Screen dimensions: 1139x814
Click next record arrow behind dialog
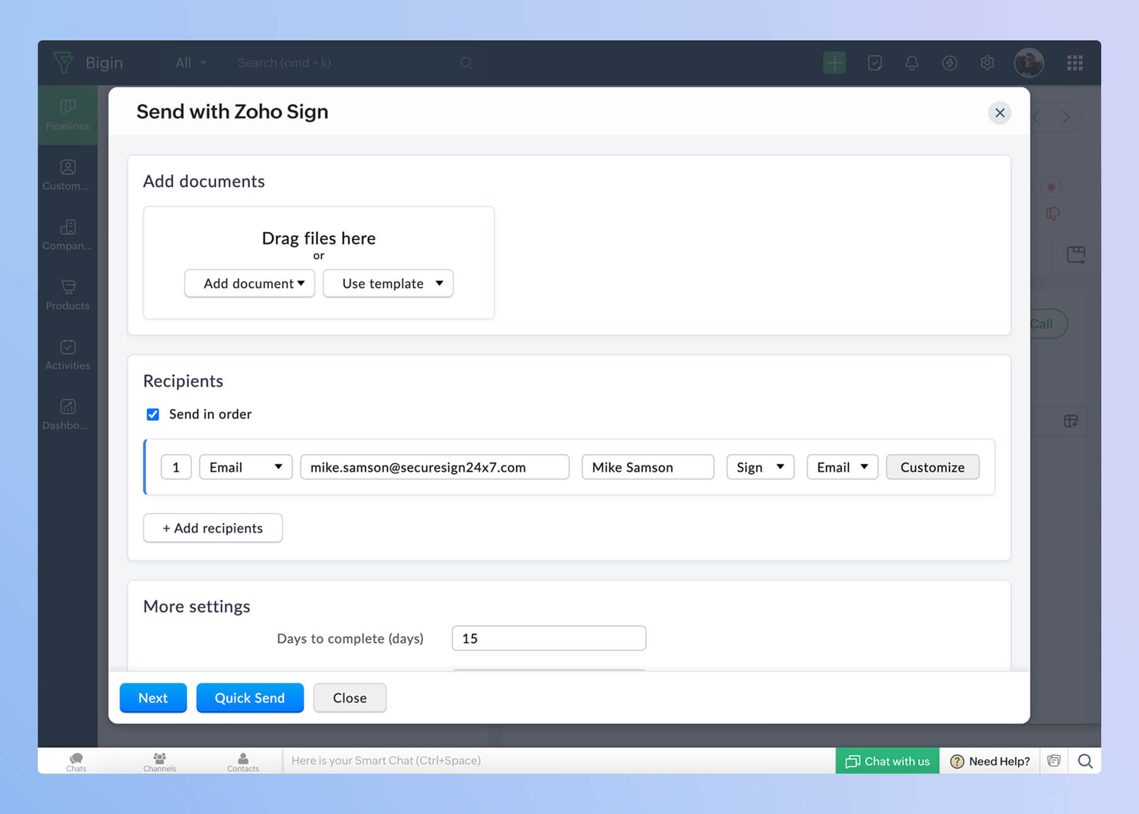[x=1066, y=117]
